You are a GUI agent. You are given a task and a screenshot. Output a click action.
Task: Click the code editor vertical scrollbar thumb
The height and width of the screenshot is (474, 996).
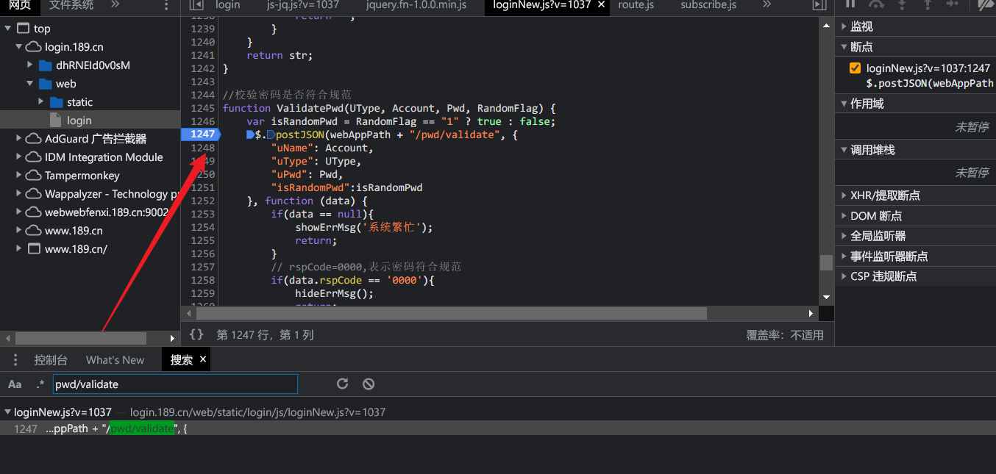click(826, 262)
